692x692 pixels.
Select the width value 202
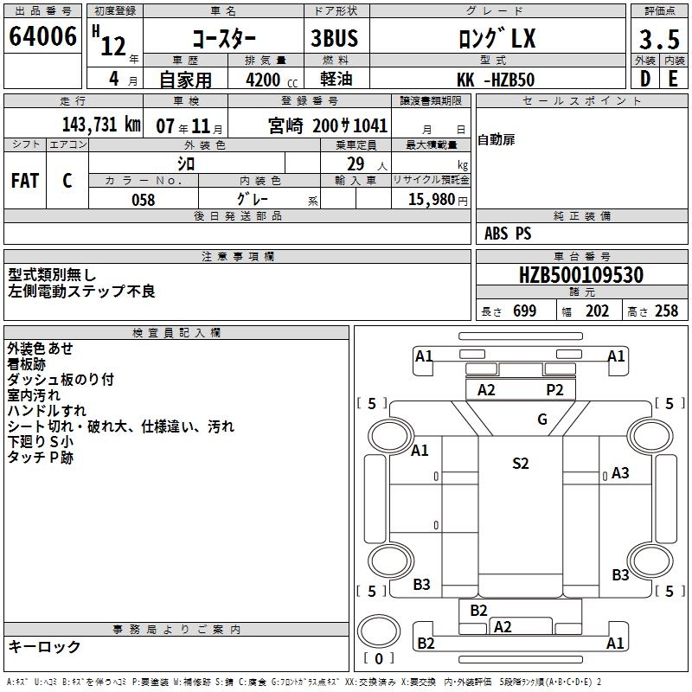pyautogui.click(x=597, y=311)
